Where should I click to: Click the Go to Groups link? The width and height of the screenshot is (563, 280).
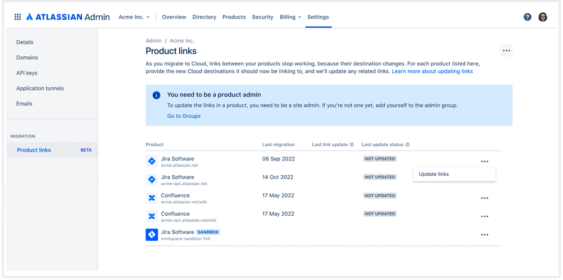184,116
